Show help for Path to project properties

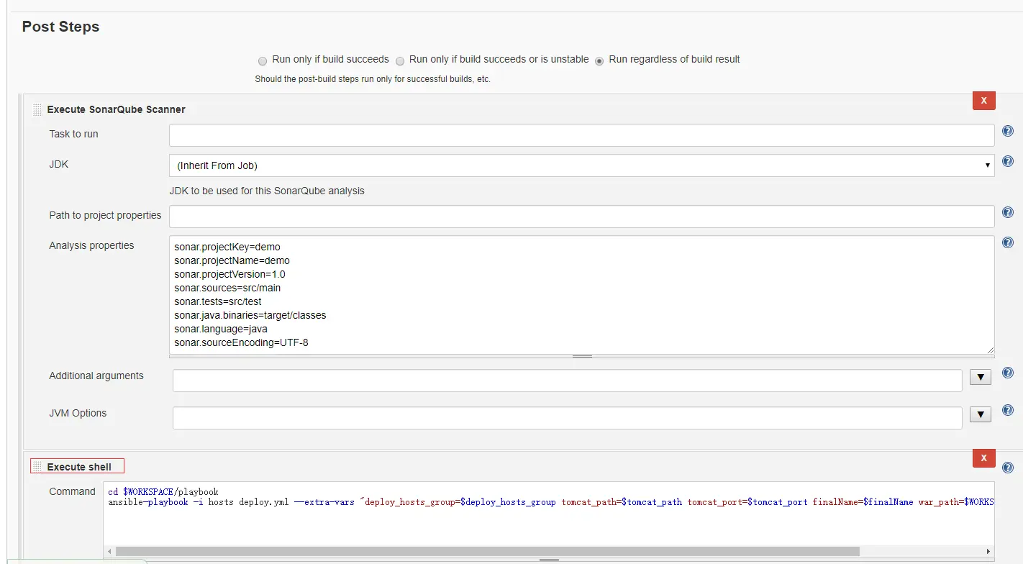[x=1008, y=213]
